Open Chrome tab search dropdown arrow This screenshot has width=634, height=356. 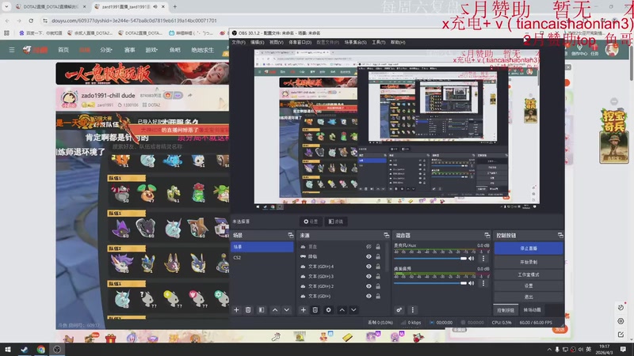click(6, 6)
